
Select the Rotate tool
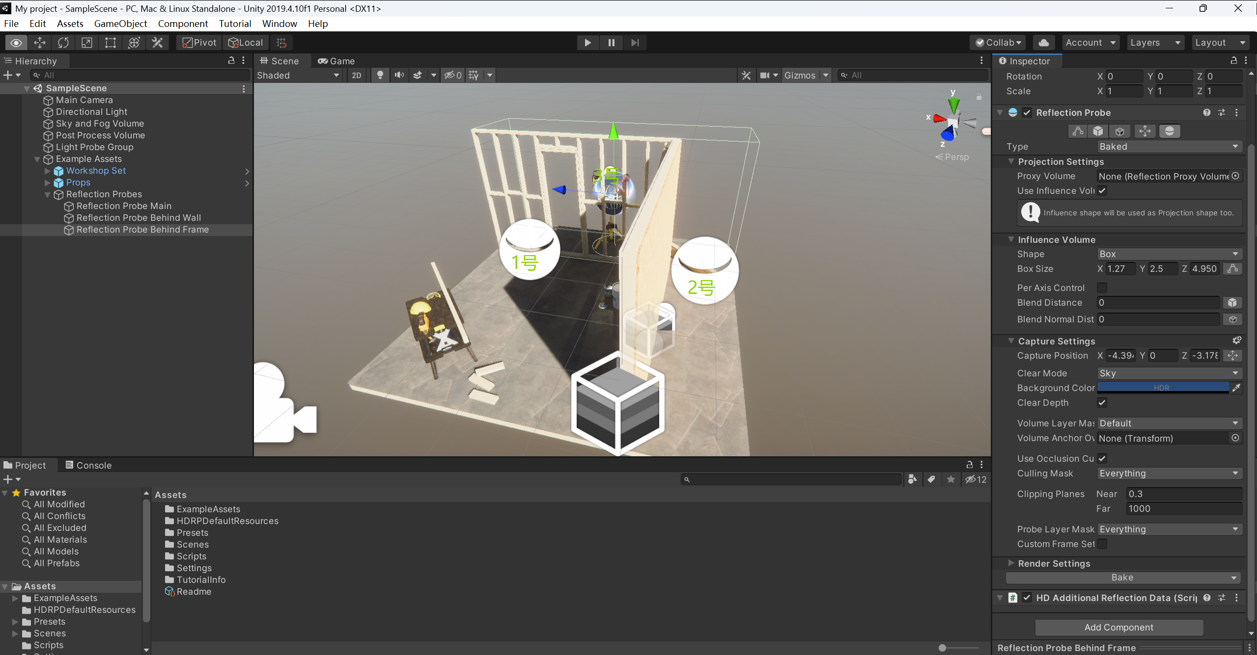tap(63, 43)
